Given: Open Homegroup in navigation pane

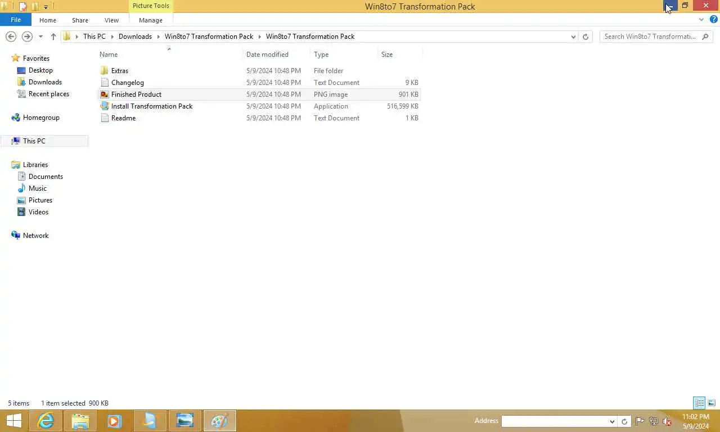Looking at the screenshot, I should coord(41,118).
